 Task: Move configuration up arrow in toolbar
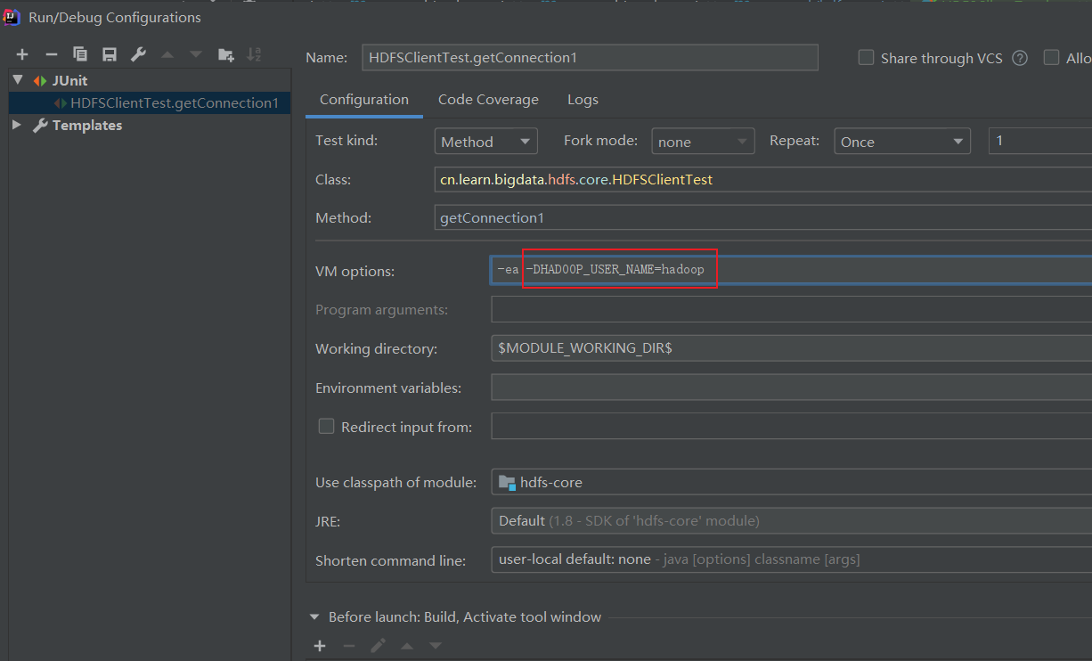point(167,54)
